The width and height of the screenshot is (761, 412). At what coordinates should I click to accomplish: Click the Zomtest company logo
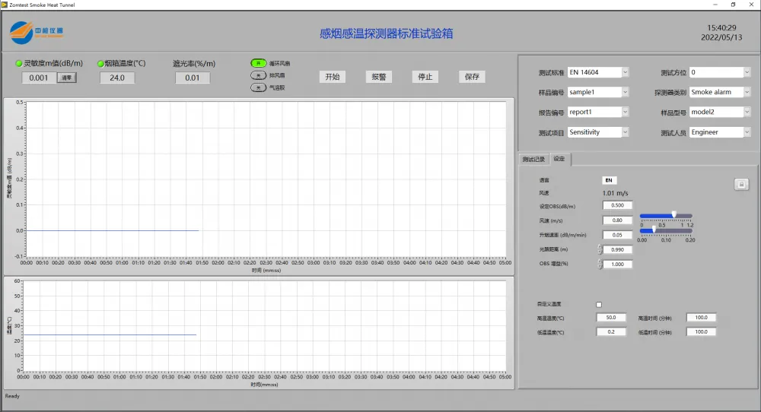[37, 33]
